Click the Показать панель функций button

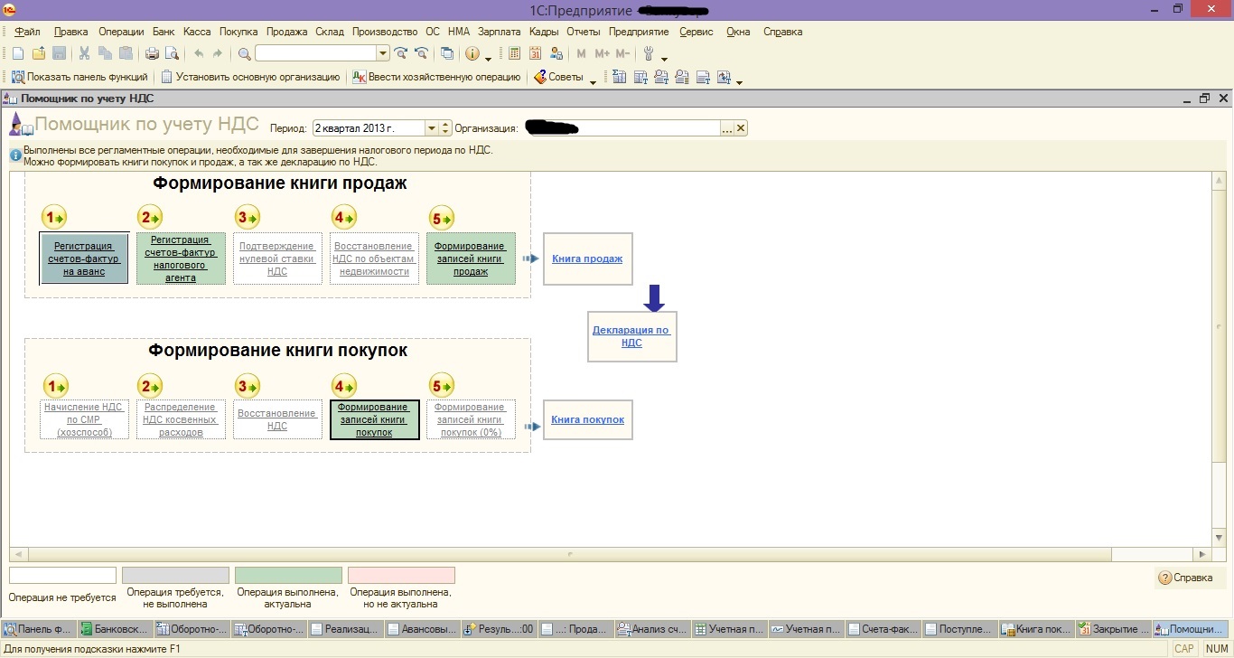coord(79,77)
